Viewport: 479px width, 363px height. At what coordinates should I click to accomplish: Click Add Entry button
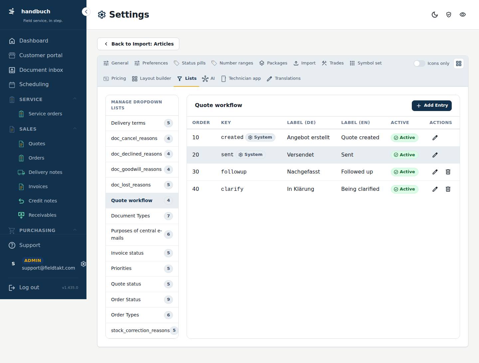point(432,105)
